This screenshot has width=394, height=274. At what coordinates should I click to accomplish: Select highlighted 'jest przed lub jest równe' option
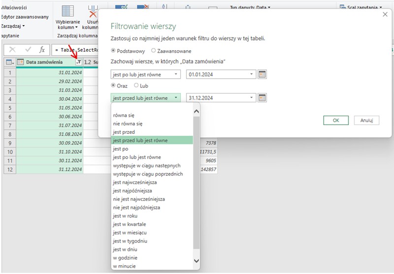point(152,141)
